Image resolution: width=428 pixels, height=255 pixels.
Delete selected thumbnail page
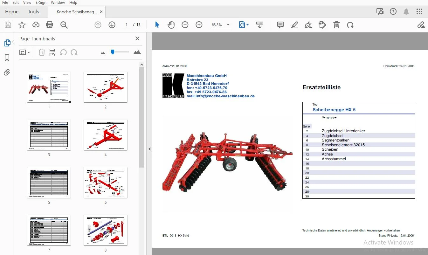click(42, 52)
